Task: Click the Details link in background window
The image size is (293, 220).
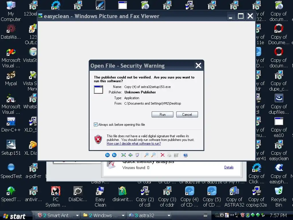Action: (x=229, y=167)
